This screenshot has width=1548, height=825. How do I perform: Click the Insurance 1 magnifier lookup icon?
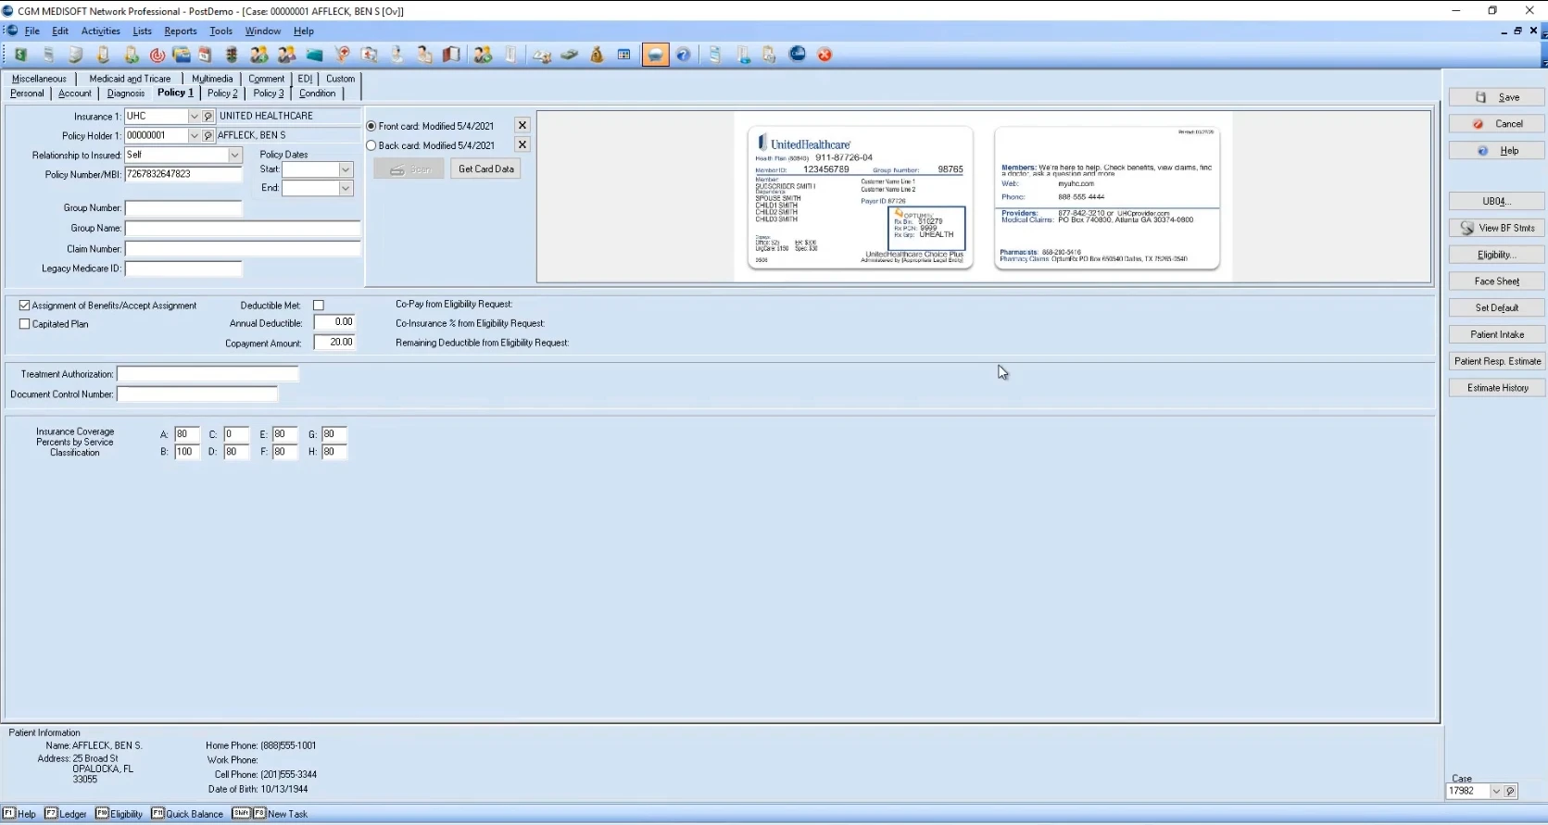tap(208, 117)
